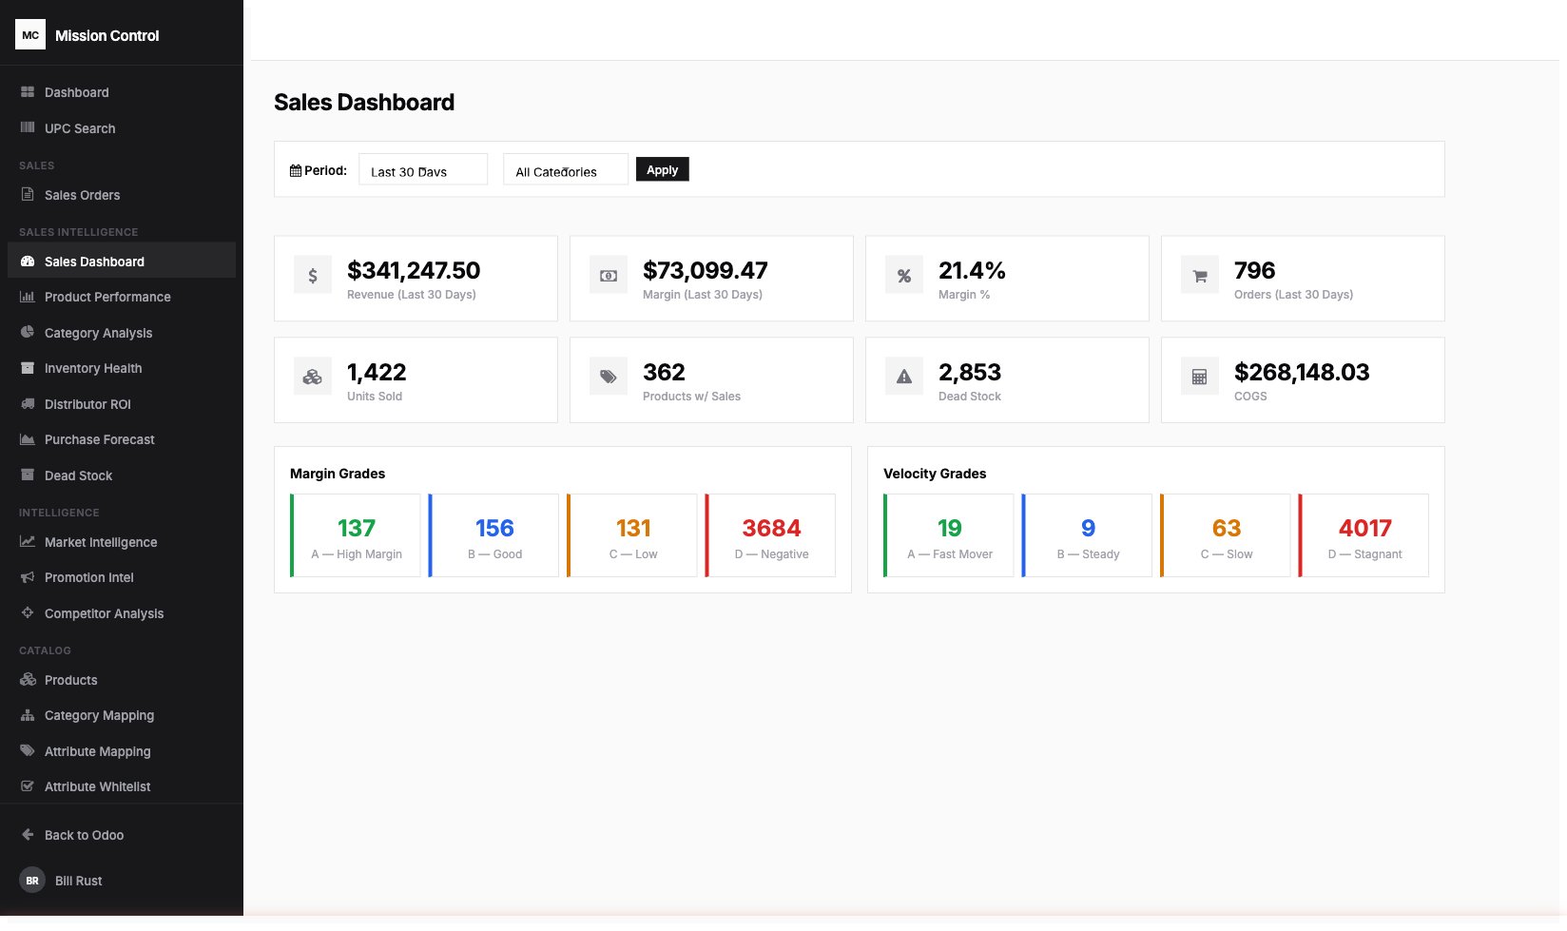Image resolution: width=1567 pixels, height=931 pixels.
Task: Click the warning icon on Dead Stock card
Action: coord(903,376)
